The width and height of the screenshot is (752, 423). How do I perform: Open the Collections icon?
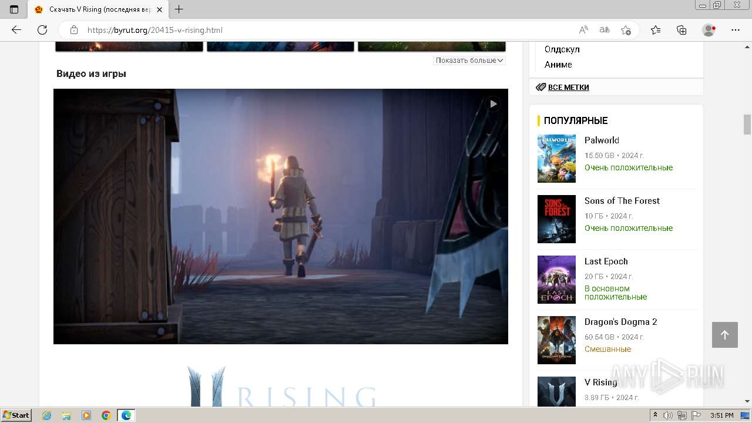coord(681,30)
